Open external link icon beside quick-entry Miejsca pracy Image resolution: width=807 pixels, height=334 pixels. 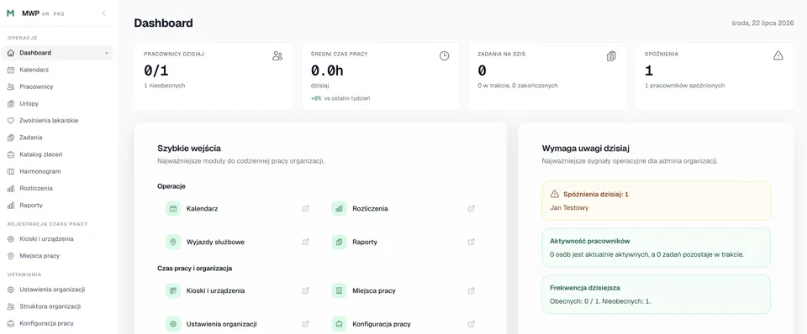click(x=472, y=291)
